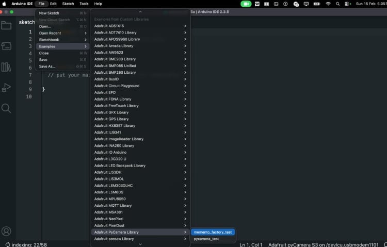Expand Adafruit ILI9341 examples
The image size is (387, 247).
click(x=140, y=133)
